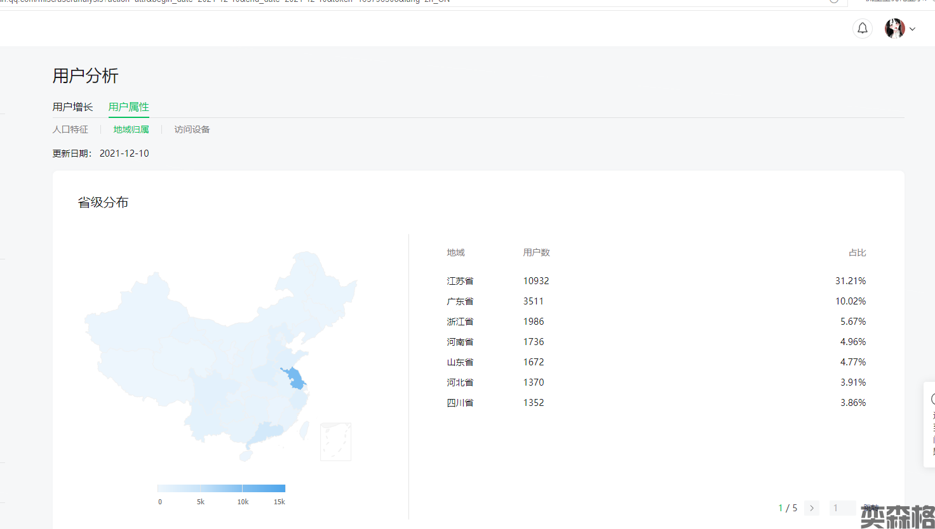Click the 用户数 column header
The image size is (935, 529).
pos(536,252)
